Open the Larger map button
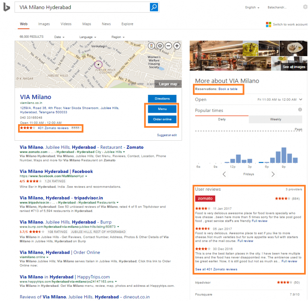Screen dimensions: 308x301 click(168, 84)
